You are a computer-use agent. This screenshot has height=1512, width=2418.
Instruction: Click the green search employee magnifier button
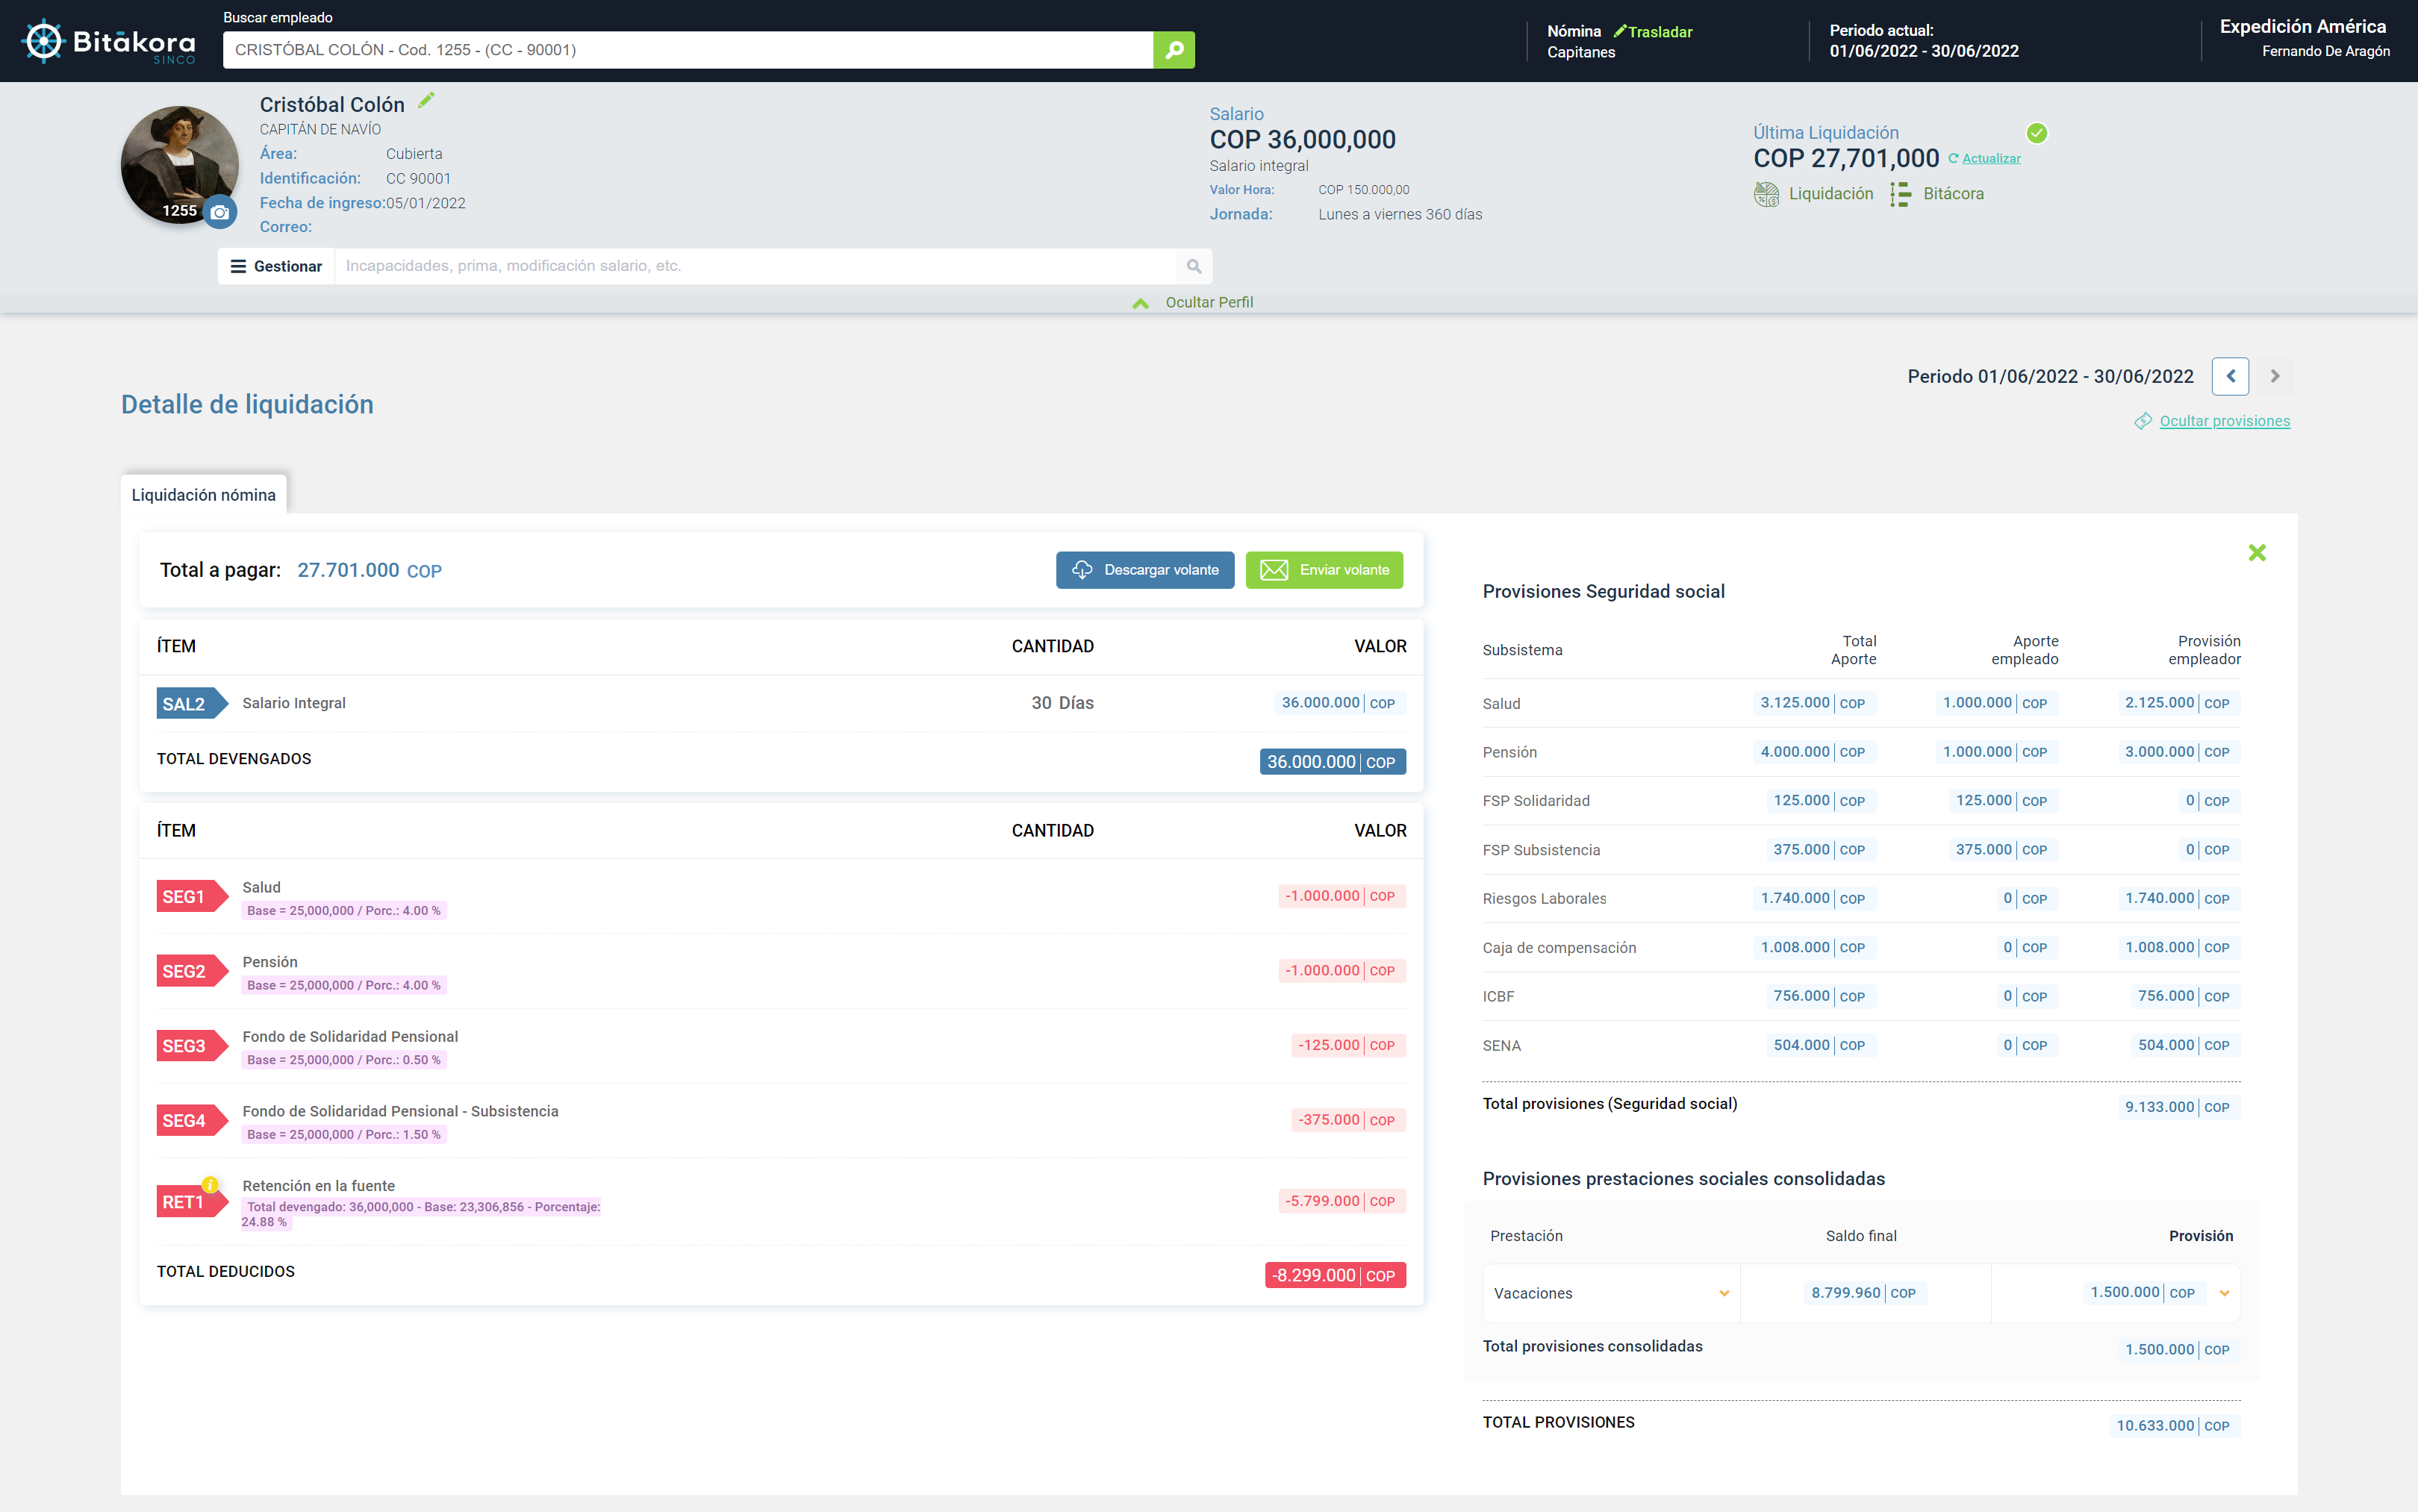(x=1174, y=50)
